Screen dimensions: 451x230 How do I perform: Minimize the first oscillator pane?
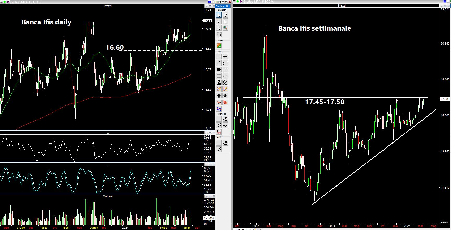point(206,133)
